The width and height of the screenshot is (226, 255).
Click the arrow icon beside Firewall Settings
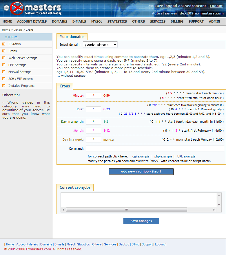(4, 72)
